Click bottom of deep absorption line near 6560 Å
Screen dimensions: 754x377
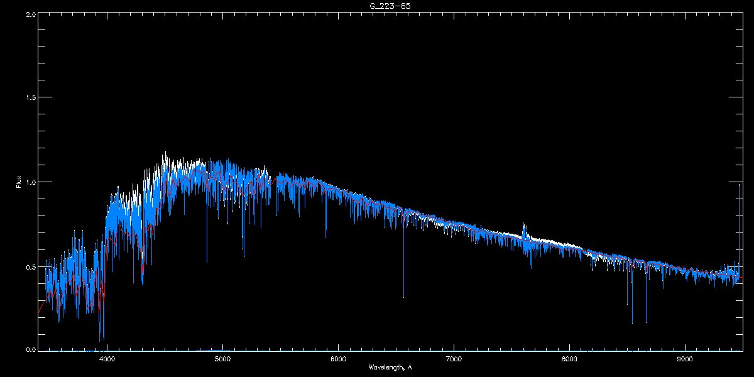tap(403, 295)
